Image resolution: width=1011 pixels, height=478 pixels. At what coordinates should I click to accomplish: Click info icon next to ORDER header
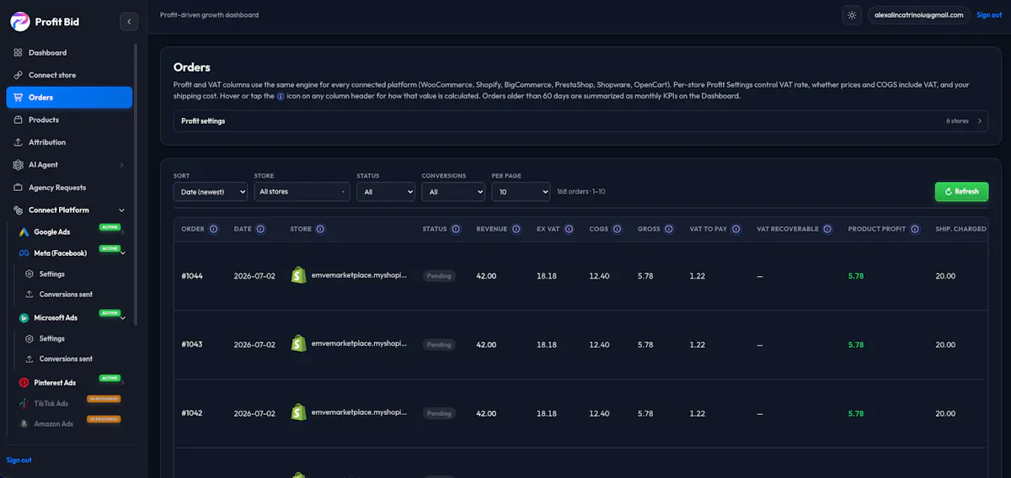tap(214, 229)
